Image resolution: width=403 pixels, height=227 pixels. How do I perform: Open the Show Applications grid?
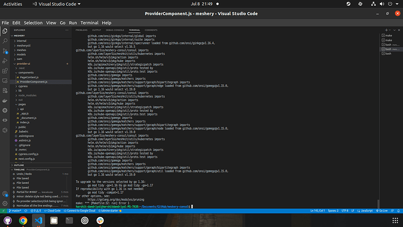click(x=395, y=221)
